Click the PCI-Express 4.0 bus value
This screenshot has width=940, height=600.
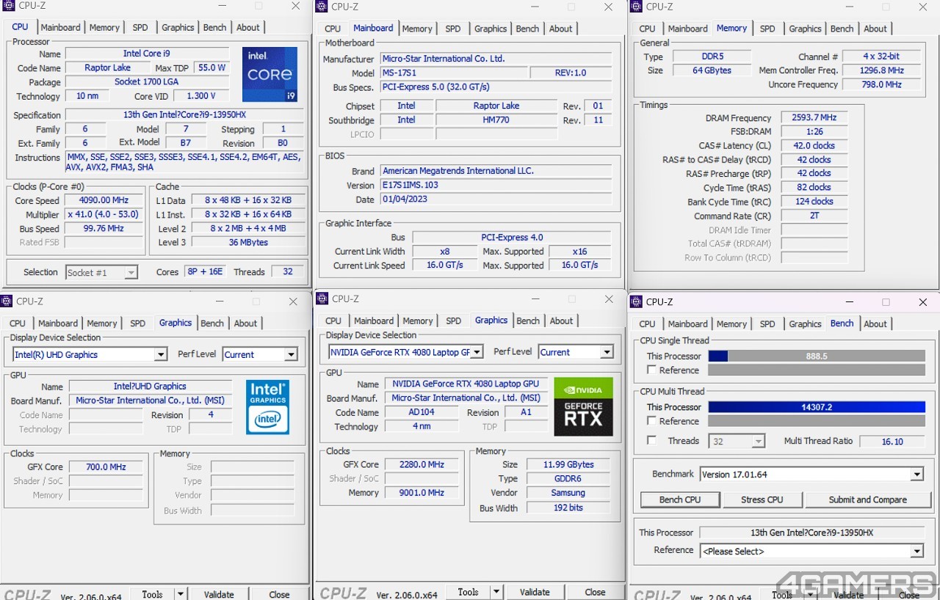coord(512,237)
